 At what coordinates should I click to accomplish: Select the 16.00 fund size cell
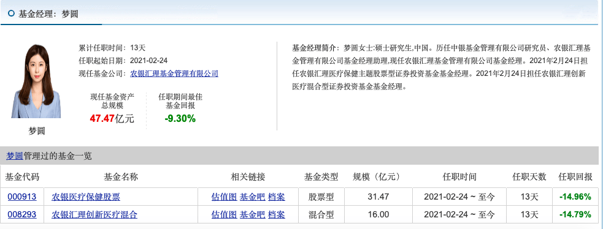(378, 214)
